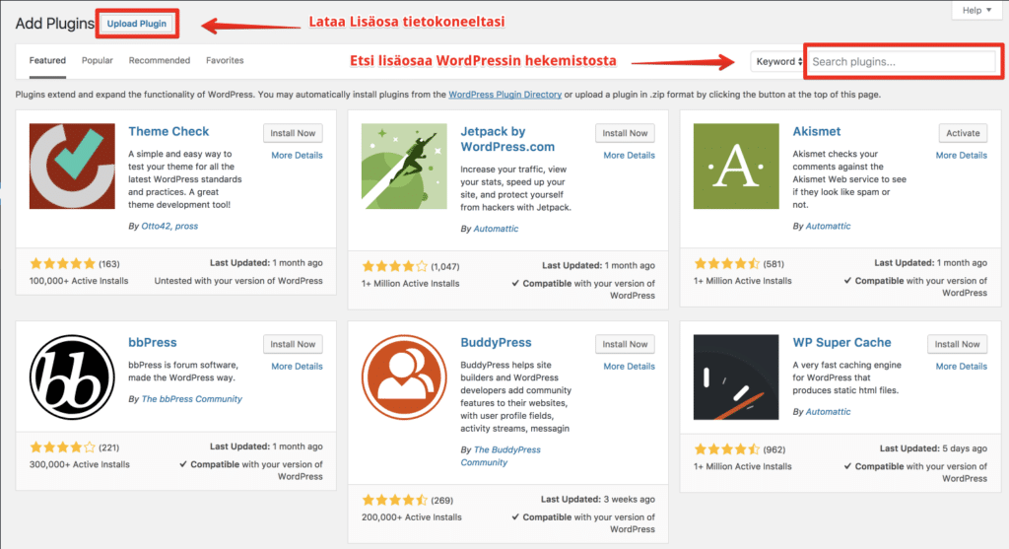Click the Jetpack plugin icon

[404, 166]
